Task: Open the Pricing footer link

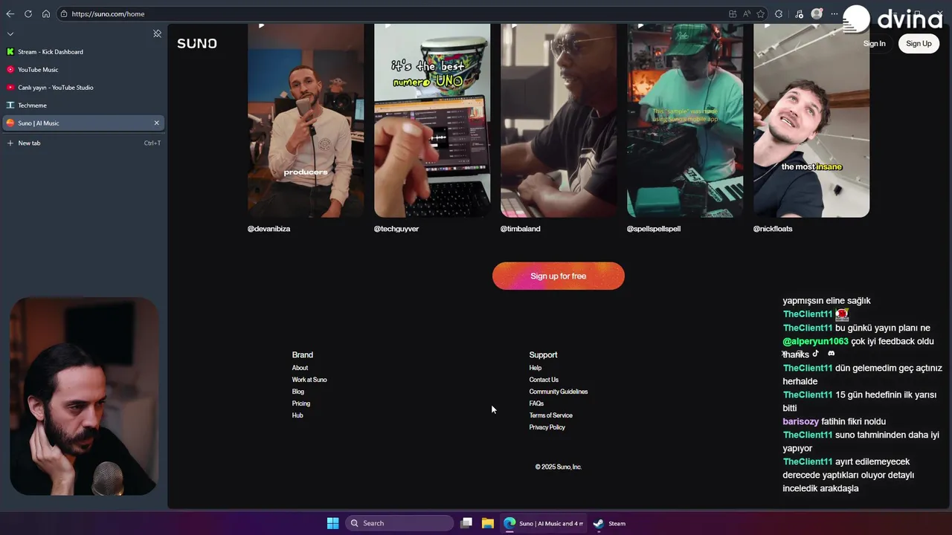Action: (x=301, y=403)
